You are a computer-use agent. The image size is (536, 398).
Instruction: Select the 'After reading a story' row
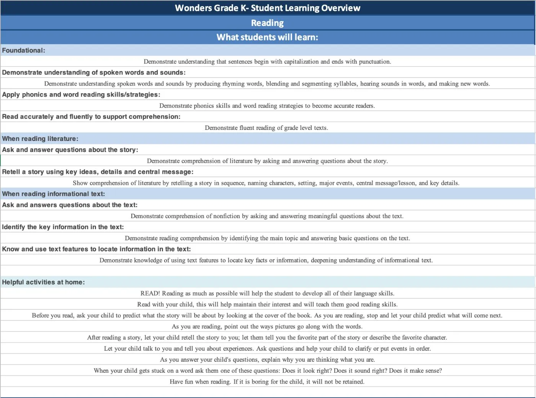[268, 338]
